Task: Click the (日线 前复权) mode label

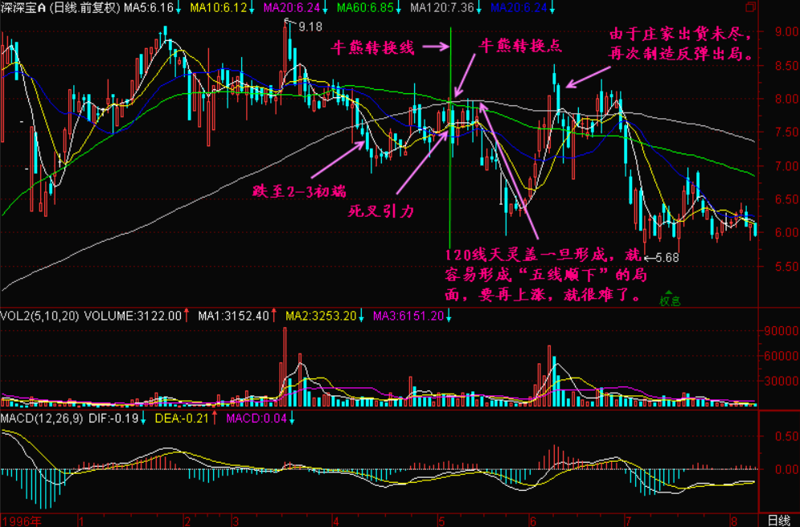Action: (x=84, y=8)
